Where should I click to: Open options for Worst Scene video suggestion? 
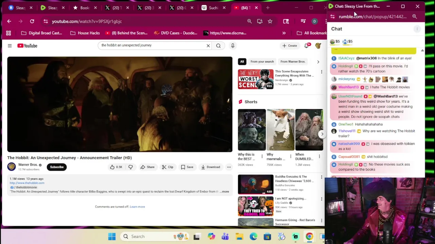point(321,72)
